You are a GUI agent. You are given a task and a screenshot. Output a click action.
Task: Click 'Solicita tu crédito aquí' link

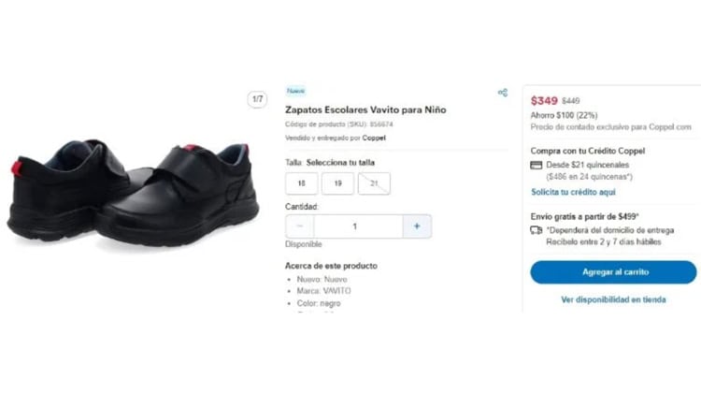click(573, 192)
